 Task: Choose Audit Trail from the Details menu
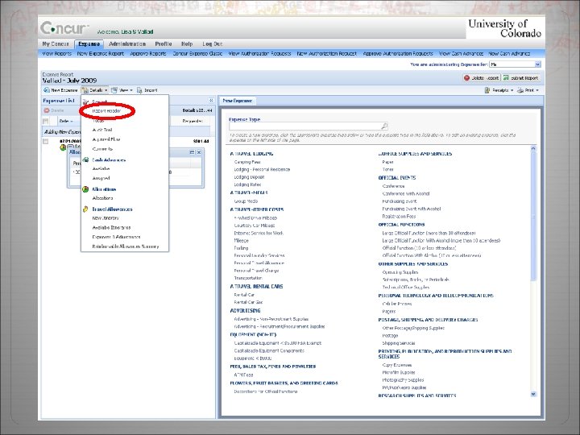click(x=102, y=130)
